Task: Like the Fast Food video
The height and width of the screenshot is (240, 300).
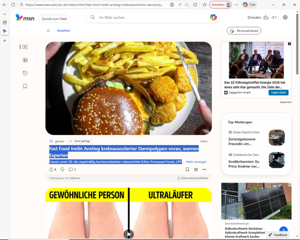Action: tap(52, 169)
